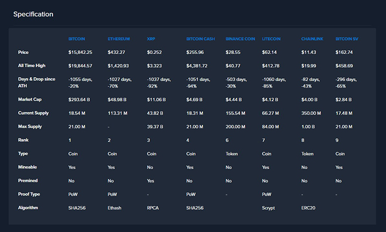Select Ethereum price $432.27
The width and height of the screenshot is (386, 232).
coord(116,52)
